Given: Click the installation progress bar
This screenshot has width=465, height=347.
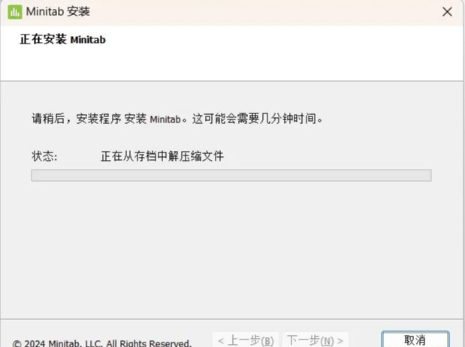Looking at the screenshot, I should pos(231,175).
